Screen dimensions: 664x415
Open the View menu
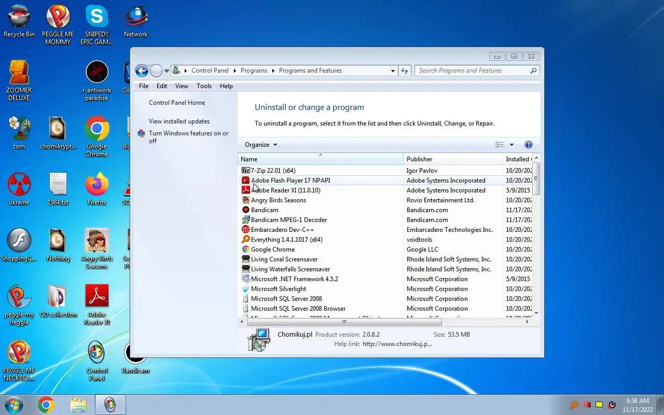182,86
